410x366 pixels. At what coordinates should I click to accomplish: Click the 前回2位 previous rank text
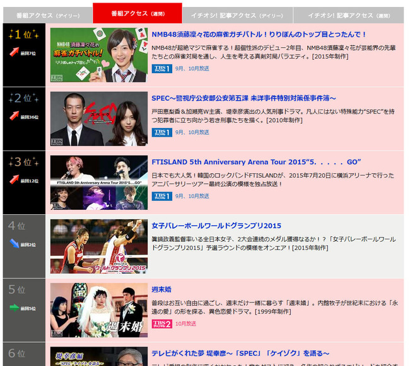click(28, 244)
